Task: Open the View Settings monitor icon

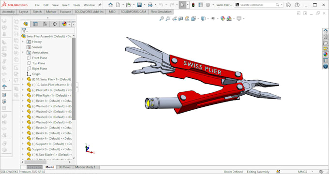Action: tap(239, 19)
